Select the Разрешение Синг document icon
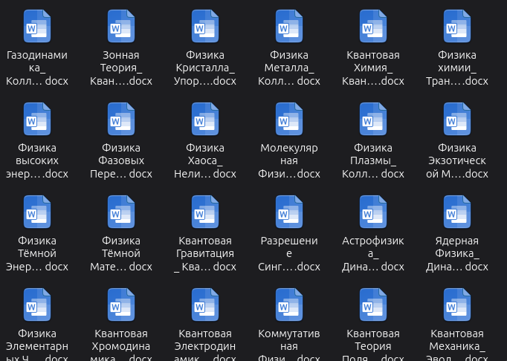The height and width of the screenshot is (361, 507). [289, 212]
